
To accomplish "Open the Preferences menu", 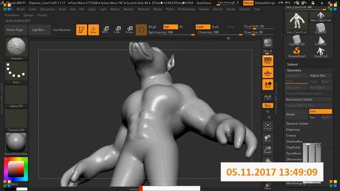I will click(186, 10).
